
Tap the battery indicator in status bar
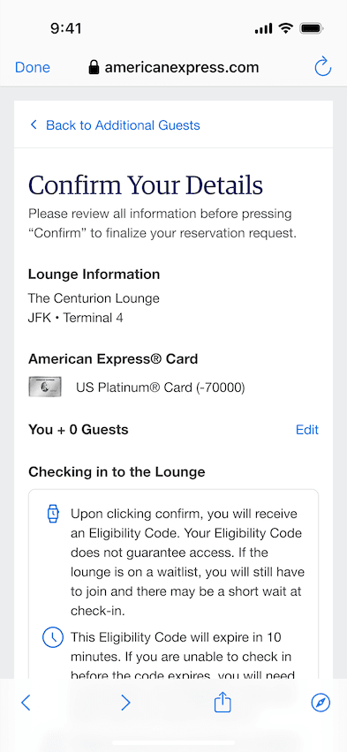tap(312, 29)
